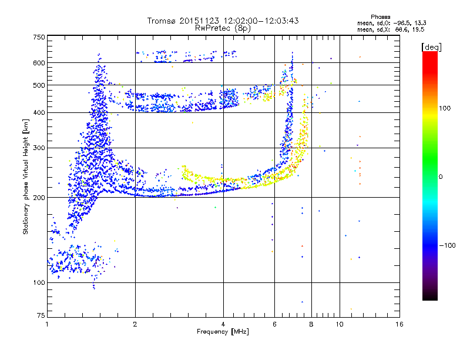
Task: Click the x-axis label 'Frequency [MHz]'
Action: coord(223,332)
